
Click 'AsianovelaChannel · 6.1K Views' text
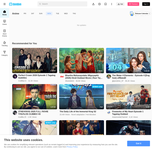(125, 117)
